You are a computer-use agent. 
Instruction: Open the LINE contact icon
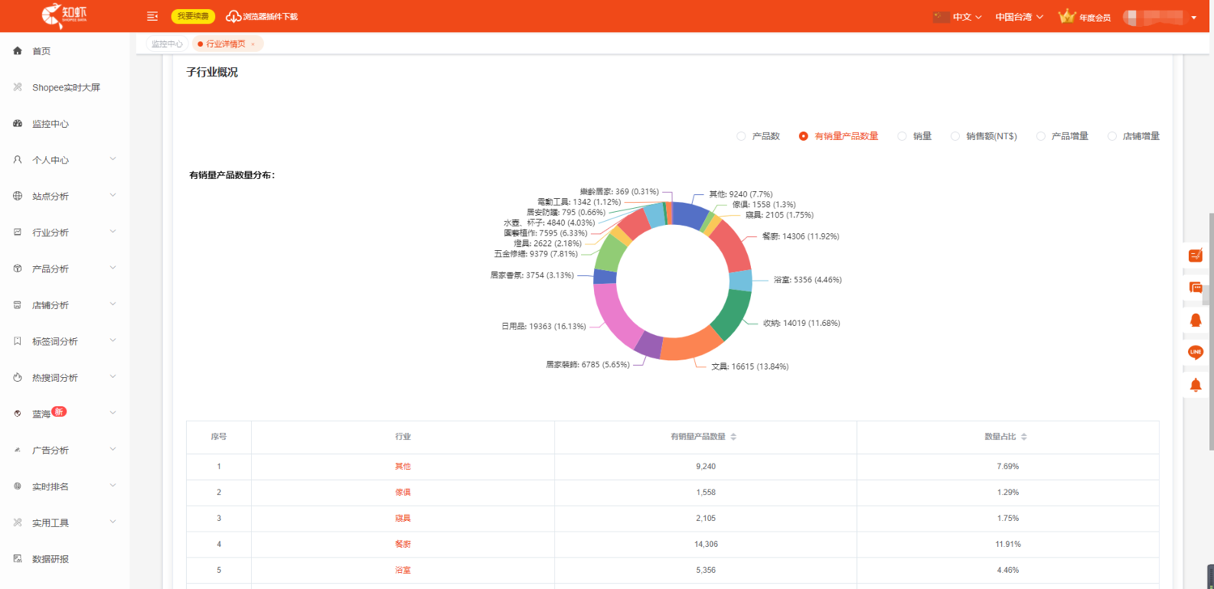1195,352
